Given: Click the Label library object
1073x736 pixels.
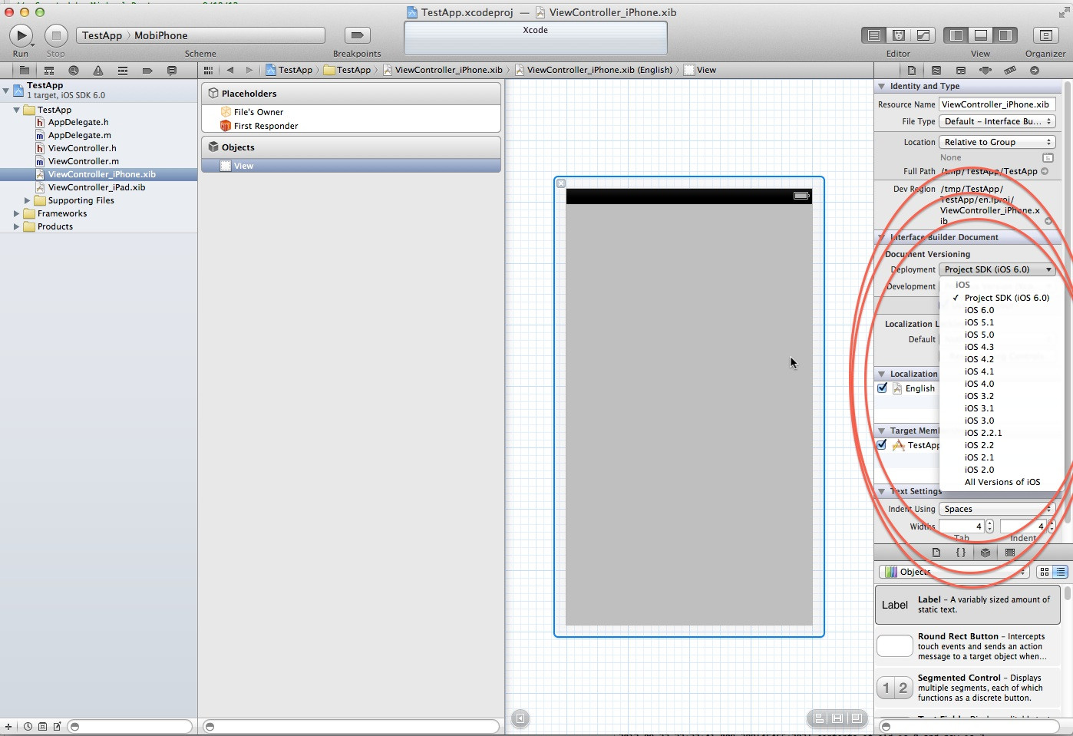Looking at the screenshot, I should pos(967,605).
